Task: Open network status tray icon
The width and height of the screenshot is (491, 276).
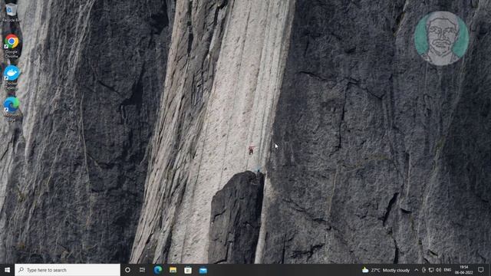Action: 431,270
